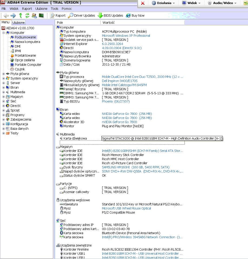Screen dimensions: 248x259
Task: Click the users icon in the toolbar
Action: click(34, 15)
